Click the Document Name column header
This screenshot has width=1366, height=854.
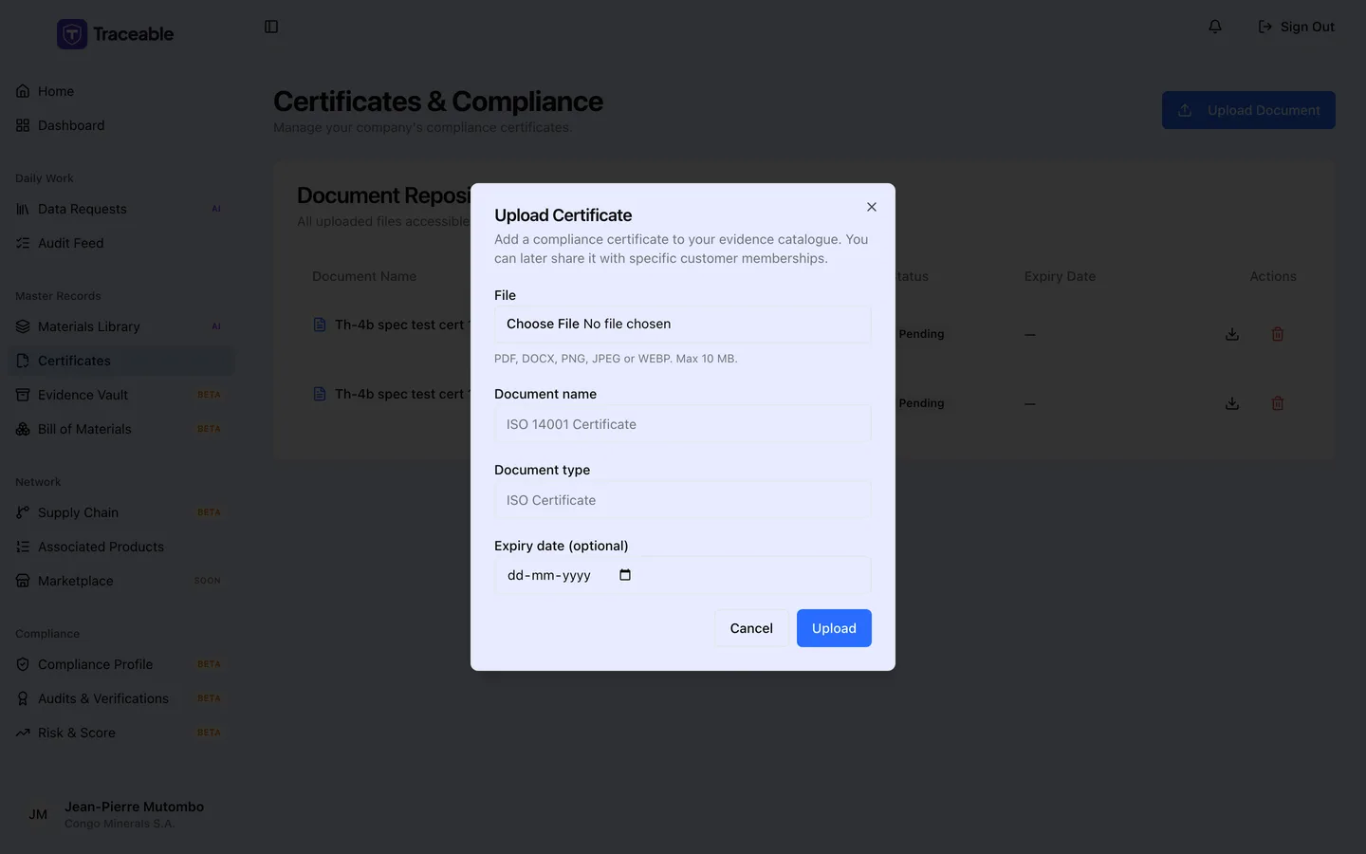click(x=364, y=276)
